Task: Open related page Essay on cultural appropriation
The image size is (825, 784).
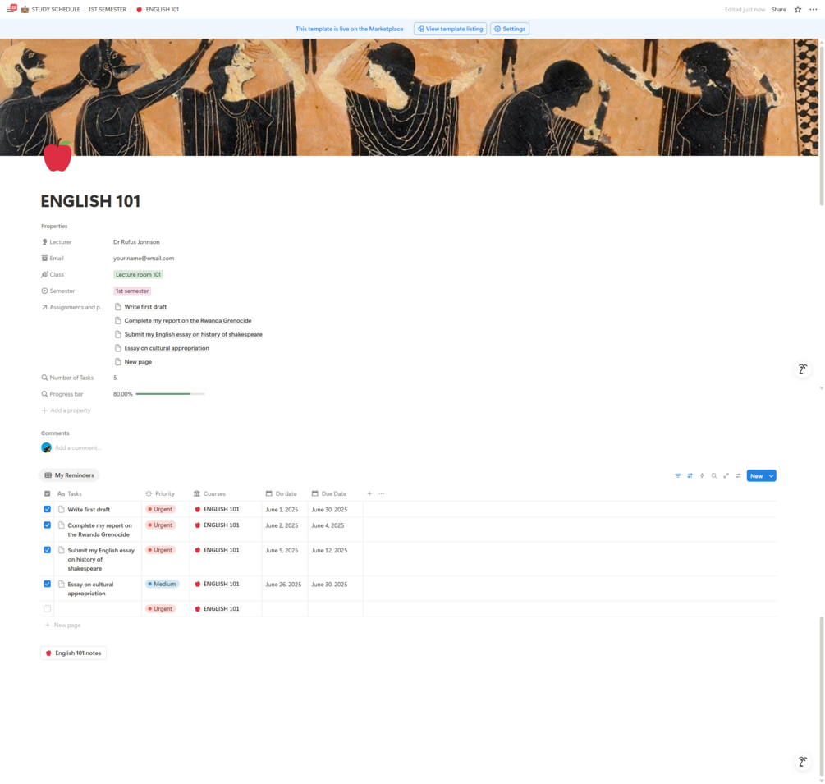Action: (167, 348)
